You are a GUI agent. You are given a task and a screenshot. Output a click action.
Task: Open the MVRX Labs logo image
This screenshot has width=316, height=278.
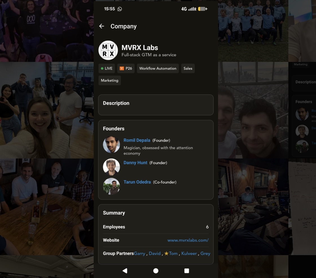click(x=108, y=50)
